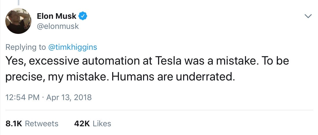View the Retweets label

pyautogui.click(x=42, y=124)
